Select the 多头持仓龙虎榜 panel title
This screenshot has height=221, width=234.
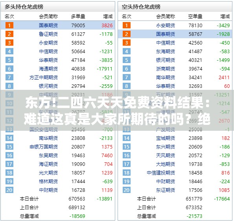click(24, 7)
